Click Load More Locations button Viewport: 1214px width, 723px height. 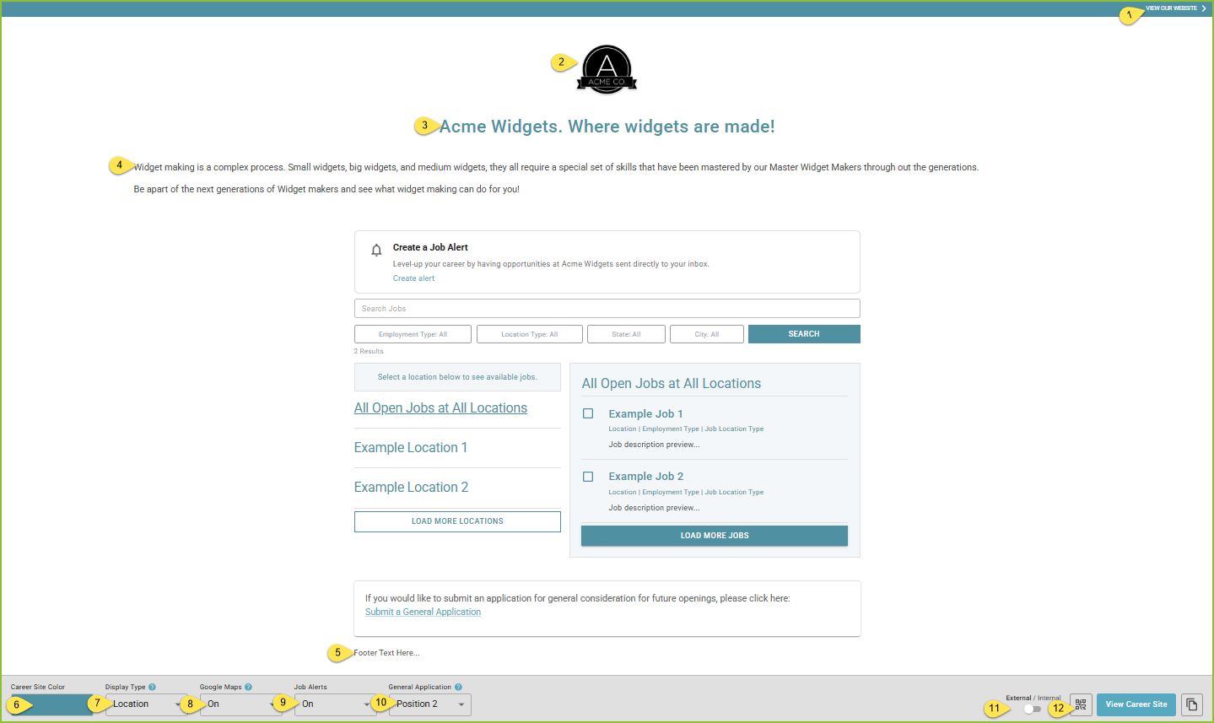click(x=457, y=521)
